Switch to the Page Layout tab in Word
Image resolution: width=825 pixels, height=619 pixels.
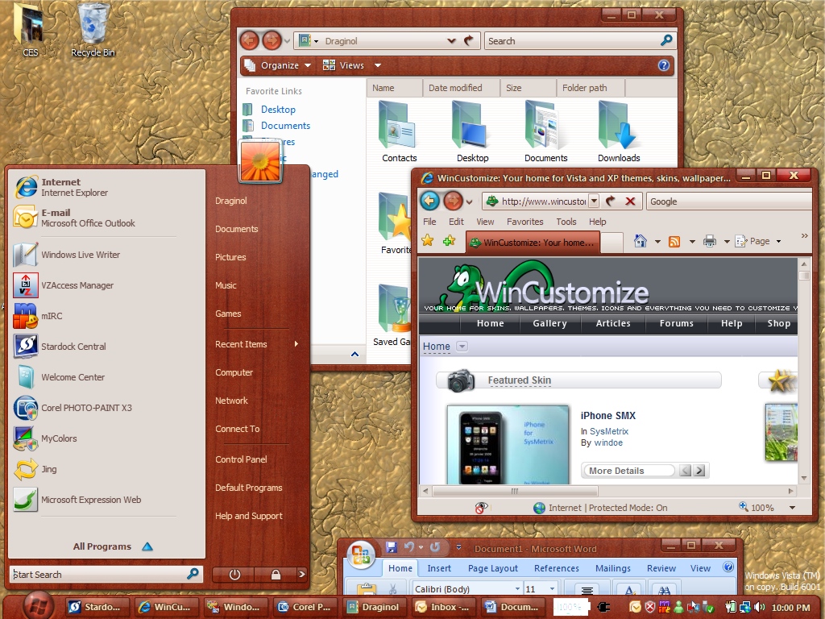492,568
